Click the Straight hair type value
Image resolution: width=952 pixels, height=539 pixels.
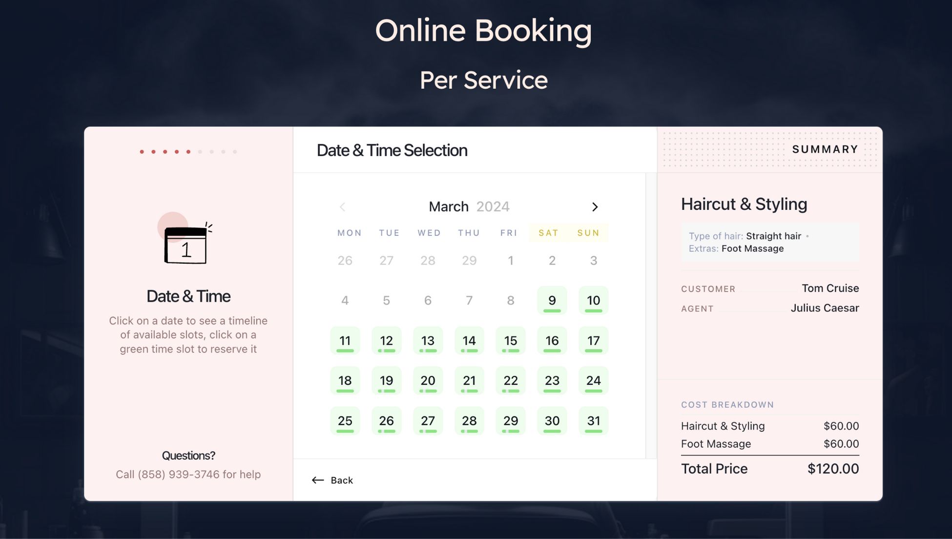tap(773, 236)
